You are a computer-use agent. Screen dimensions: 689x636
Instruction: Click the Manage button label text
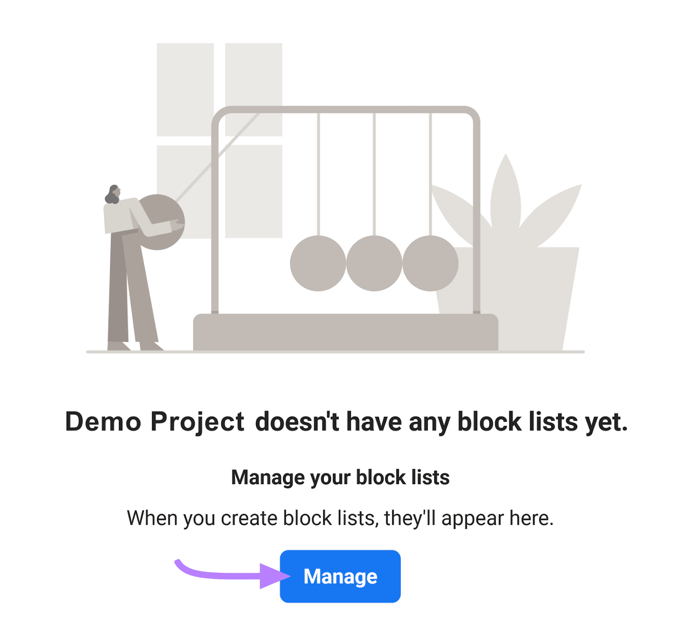tap(341, 577)
